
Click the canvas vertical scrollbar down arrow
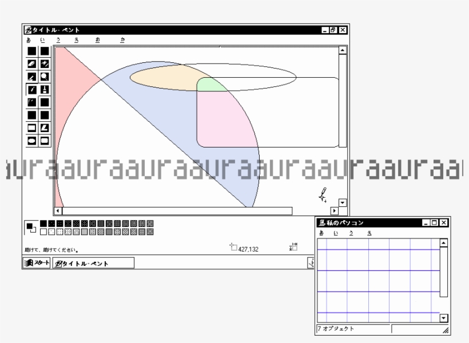click(x=343, y=202)
